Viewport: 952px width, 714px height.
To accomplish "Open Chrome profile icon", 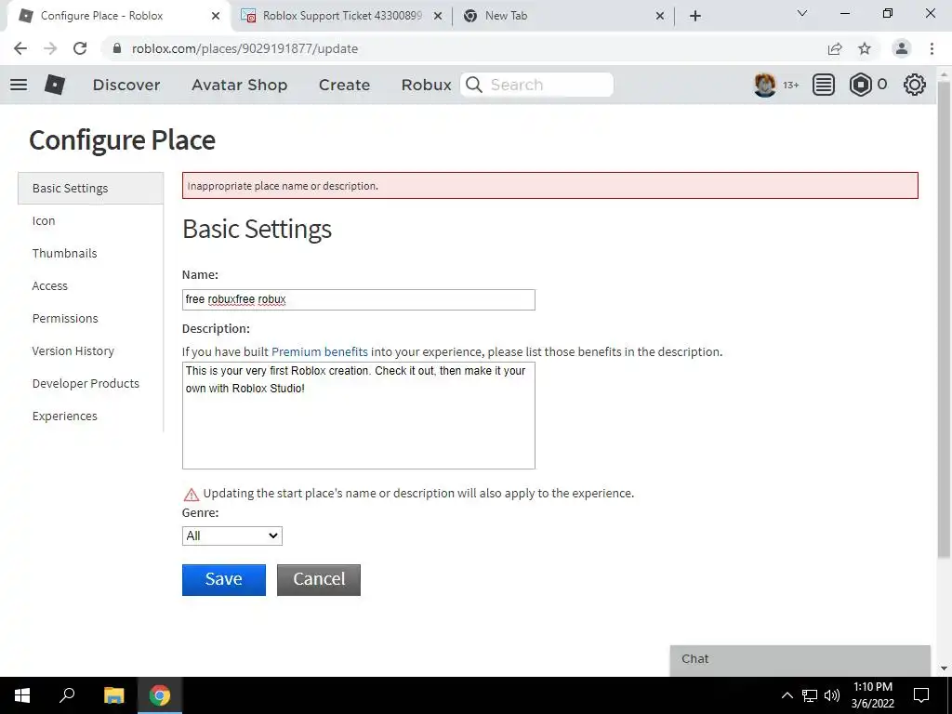I will pyautogui.click(x=902, y=48).
